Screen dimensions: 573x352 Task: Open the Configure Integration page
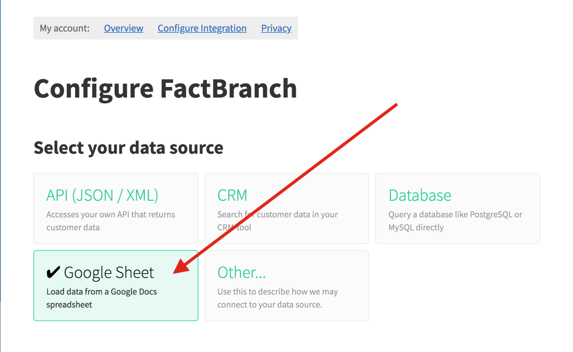point(202,28)
